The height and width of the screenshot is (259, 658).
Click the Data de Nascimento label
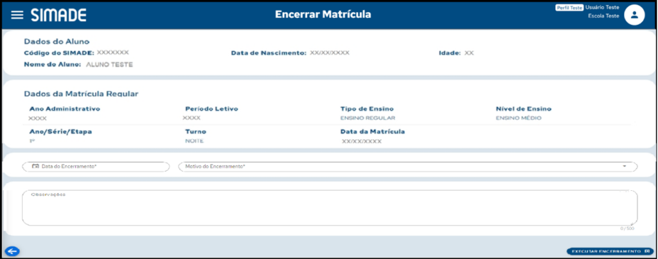point(269,53)
